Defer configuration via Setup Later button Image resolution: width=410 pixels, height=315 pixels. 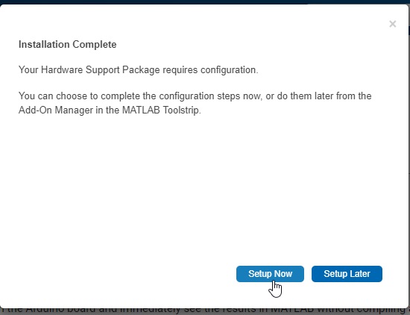click(x=347, y=274)
